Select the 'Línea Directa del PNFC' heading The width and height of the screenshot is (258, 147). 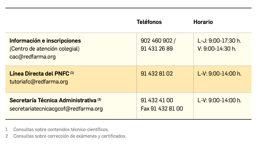pos(39,73)
